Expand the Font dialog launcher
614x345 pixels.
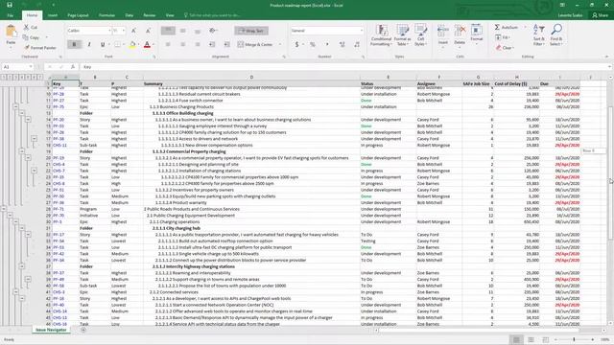point(154,57)
